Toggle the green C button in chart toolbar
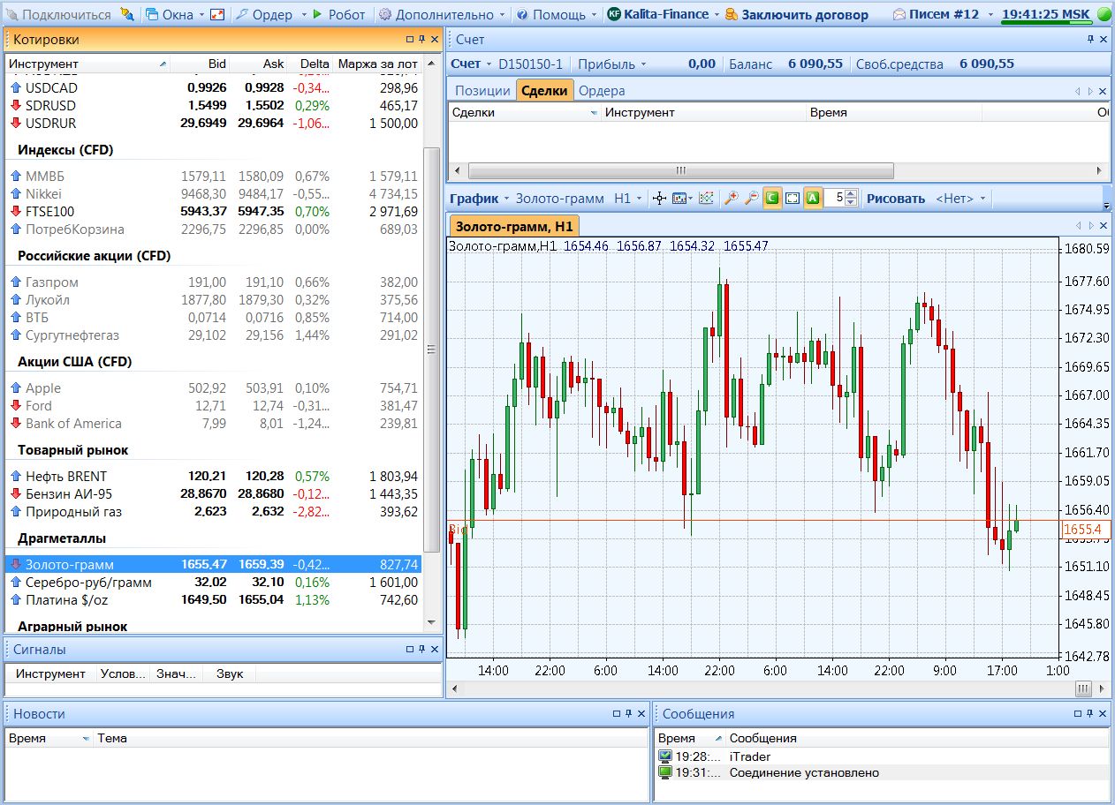Screen dimensions: 1115x805 (771, 199)
